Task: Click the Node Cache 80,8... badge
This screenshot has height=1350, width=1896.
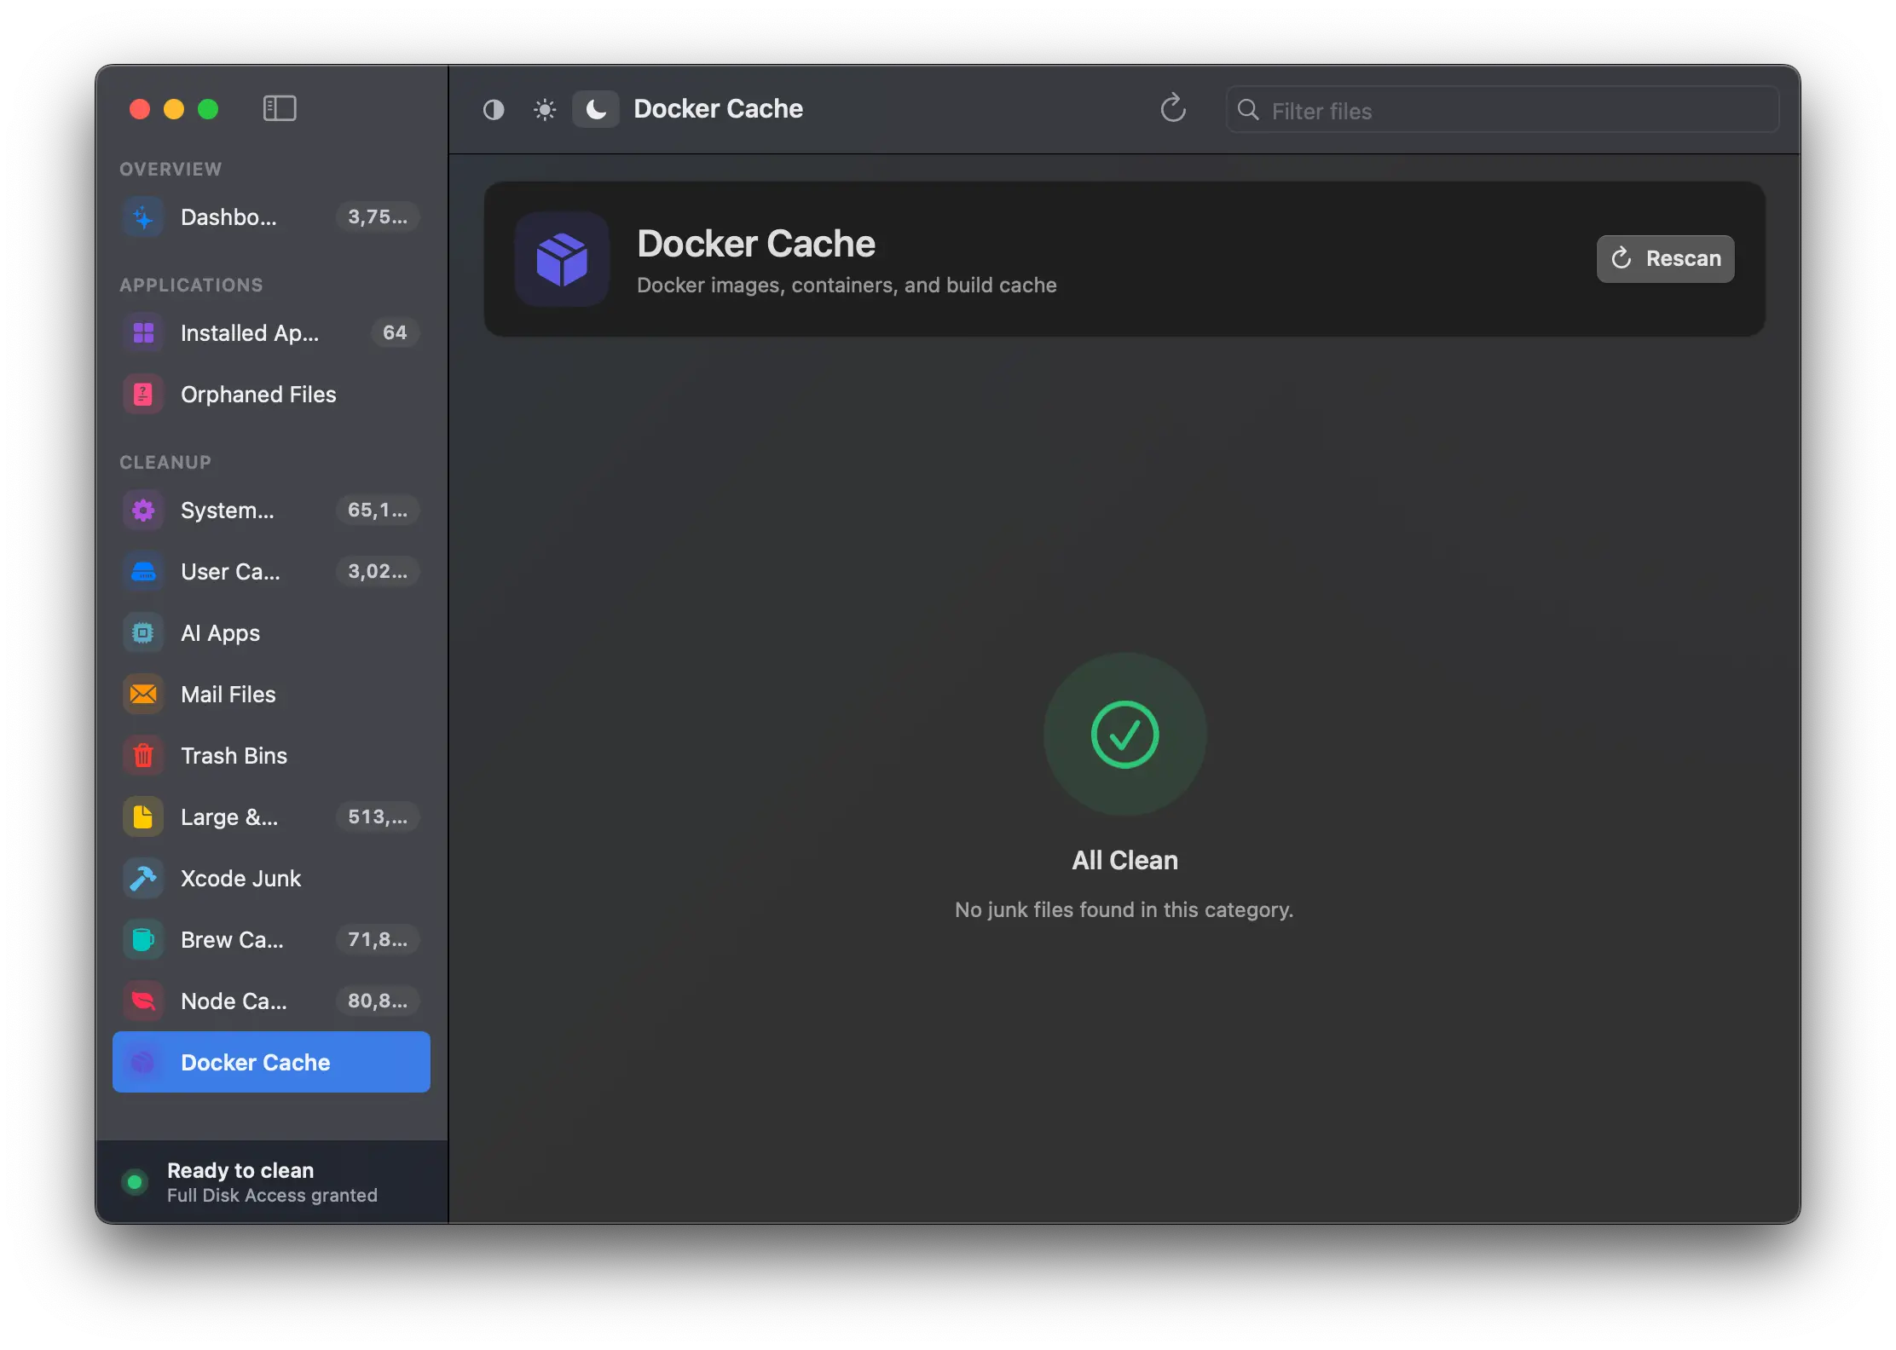Action: [x=378, y=1001]
